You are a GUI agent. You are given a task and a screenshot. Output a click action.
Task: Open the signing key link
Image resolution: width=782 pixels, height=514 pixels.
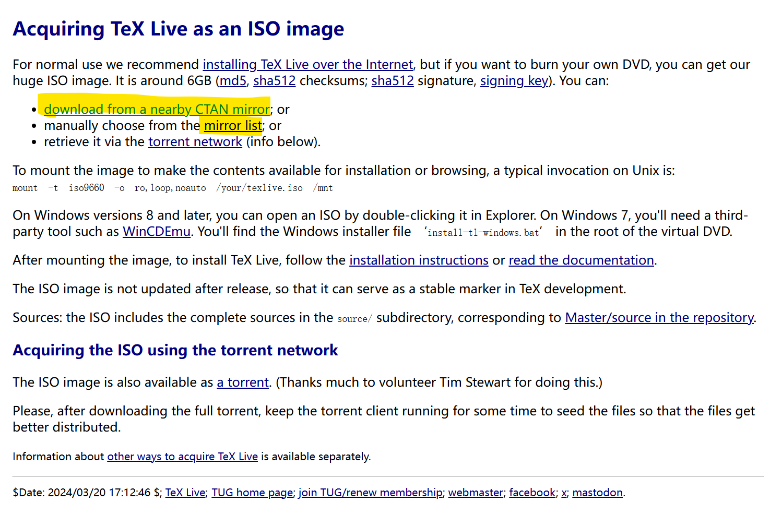point(514,81)
